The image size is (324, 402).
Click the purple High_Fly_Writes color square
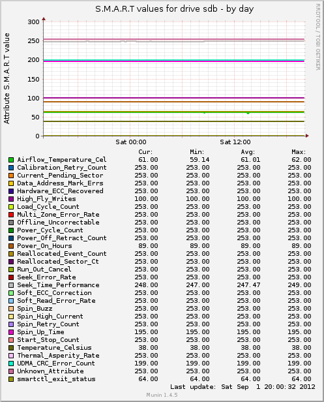(x=11, y=199)
